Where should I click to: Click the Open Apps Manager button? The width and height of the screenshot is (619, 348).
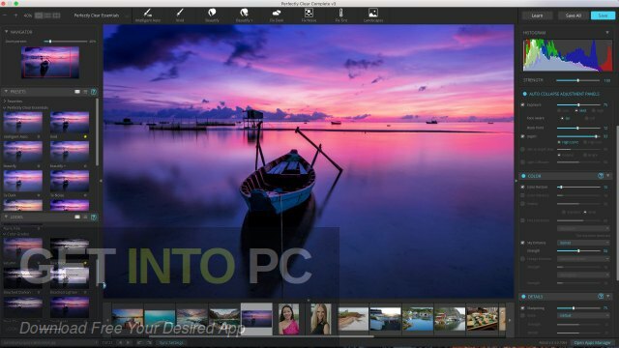click(x=592, y=343)
